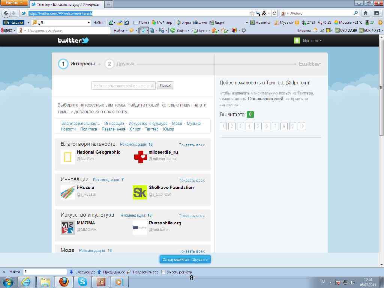The image size is (384, 288).
Task: Open the search engine selector in Yandex box
Action: click(x=285, y=13)
